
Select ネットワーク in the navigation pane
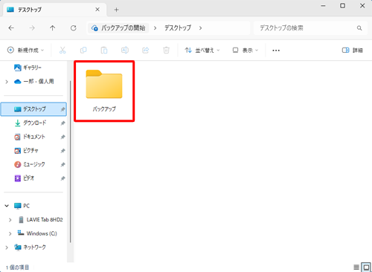[x=30, y=247]
